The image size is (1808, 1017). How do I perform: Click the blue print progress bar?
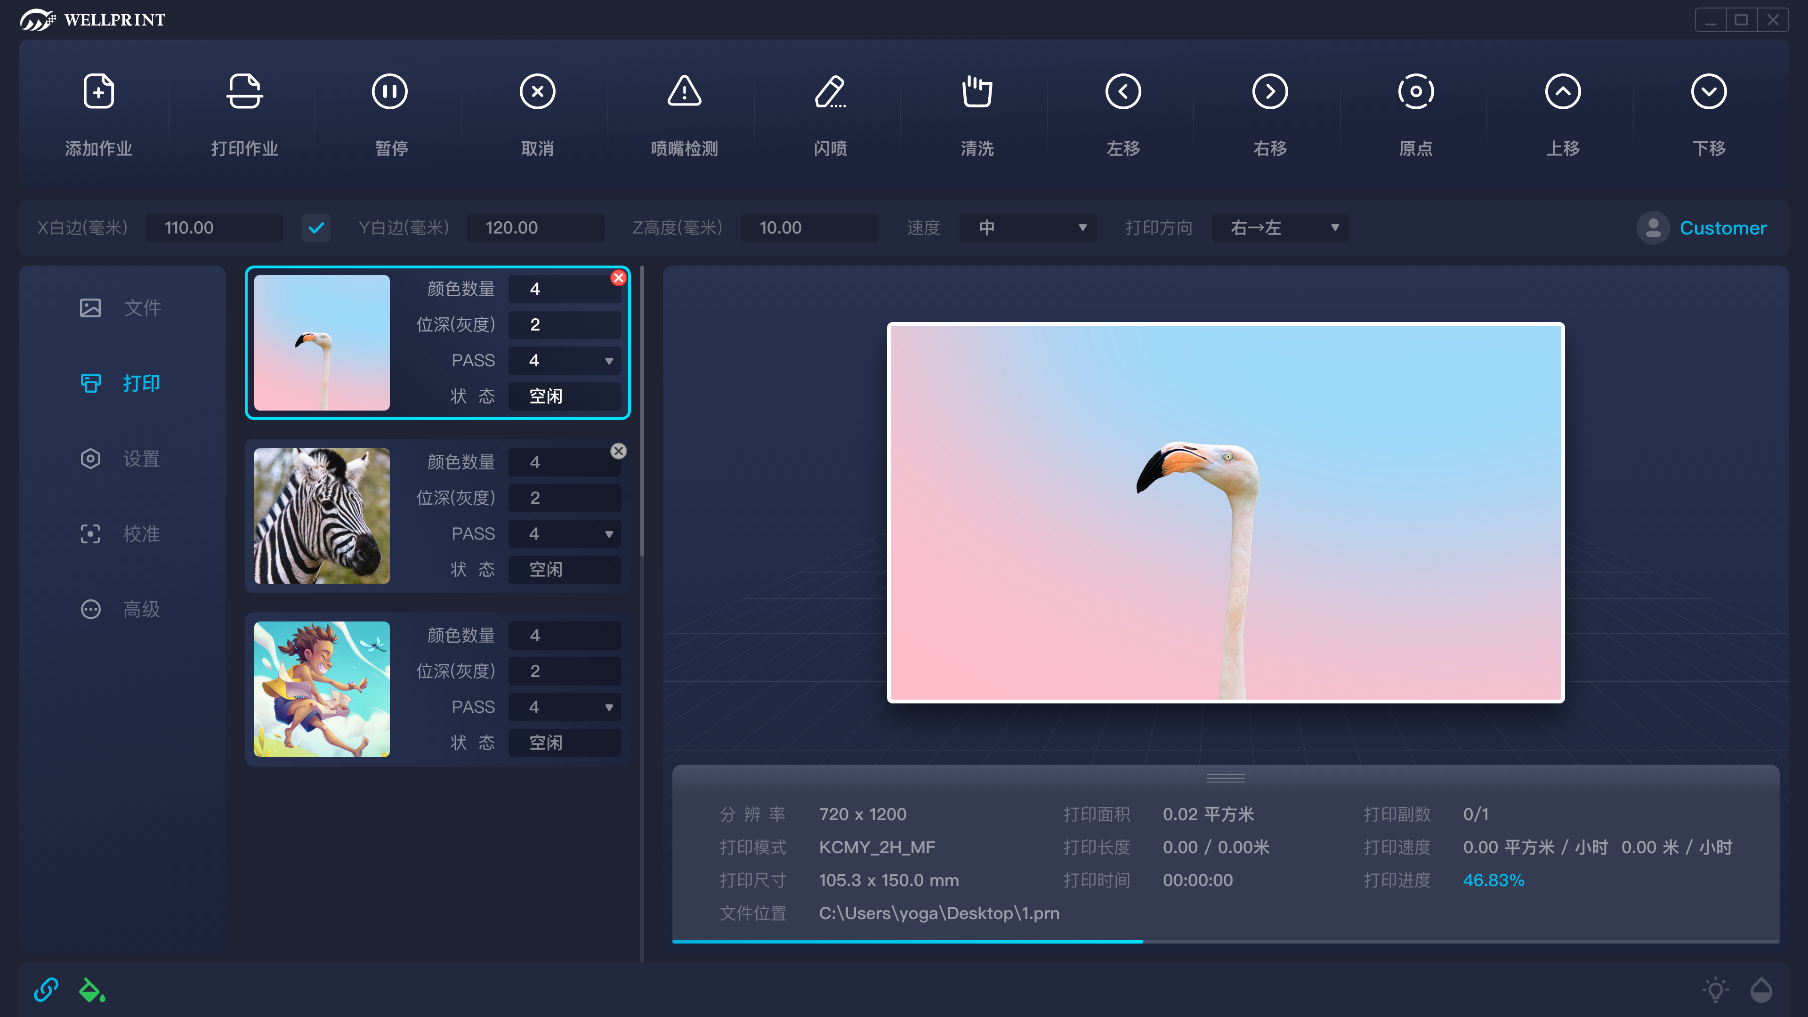(x=907, y=941)
